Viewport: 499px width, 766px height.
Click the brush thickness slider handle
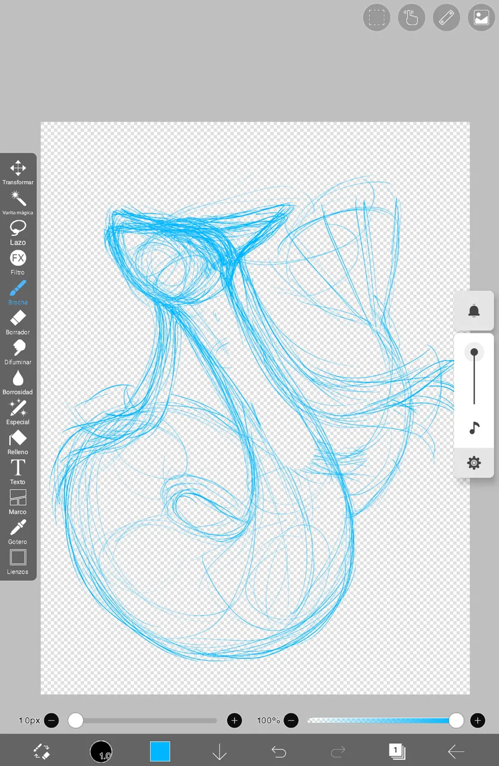[75, 721]
